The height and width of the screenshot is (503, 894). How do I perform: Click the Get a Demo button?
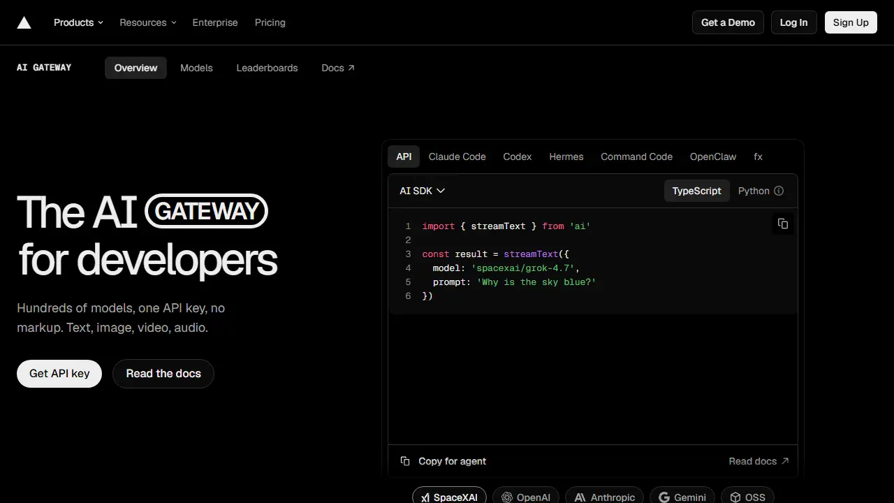(x=728, y=22)
